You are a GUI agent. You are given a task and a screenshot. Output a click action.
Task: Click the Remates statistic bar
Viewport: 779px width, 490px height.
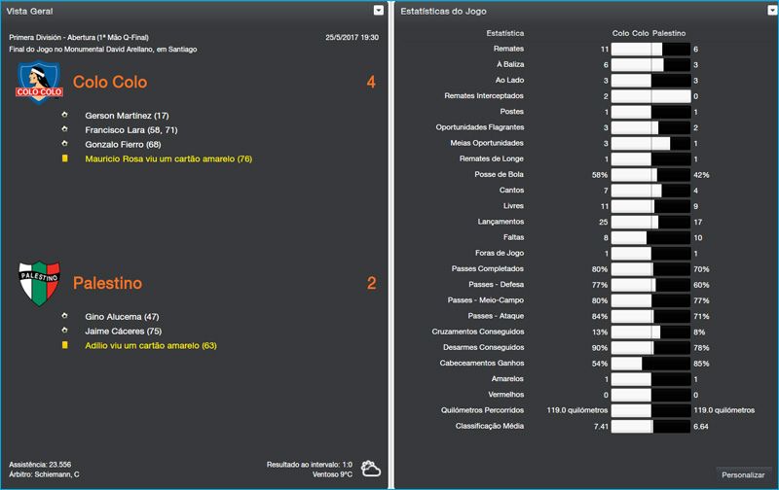[x=649, y=49]
